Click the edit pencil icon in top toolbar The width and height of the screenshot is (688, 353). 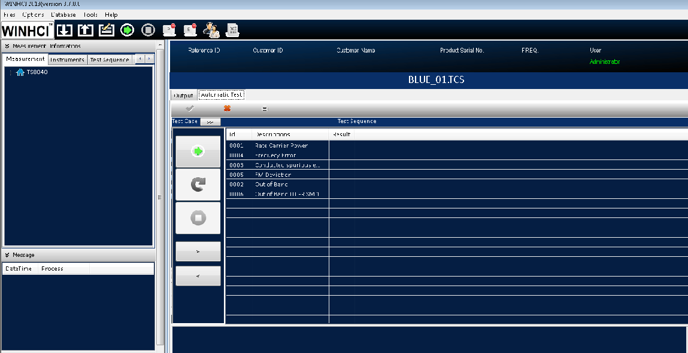click(x=107, y=30)
